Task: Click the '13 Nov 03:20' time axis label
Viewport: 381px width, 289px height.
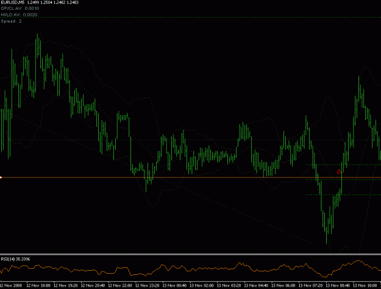Action: coord(229,285)
